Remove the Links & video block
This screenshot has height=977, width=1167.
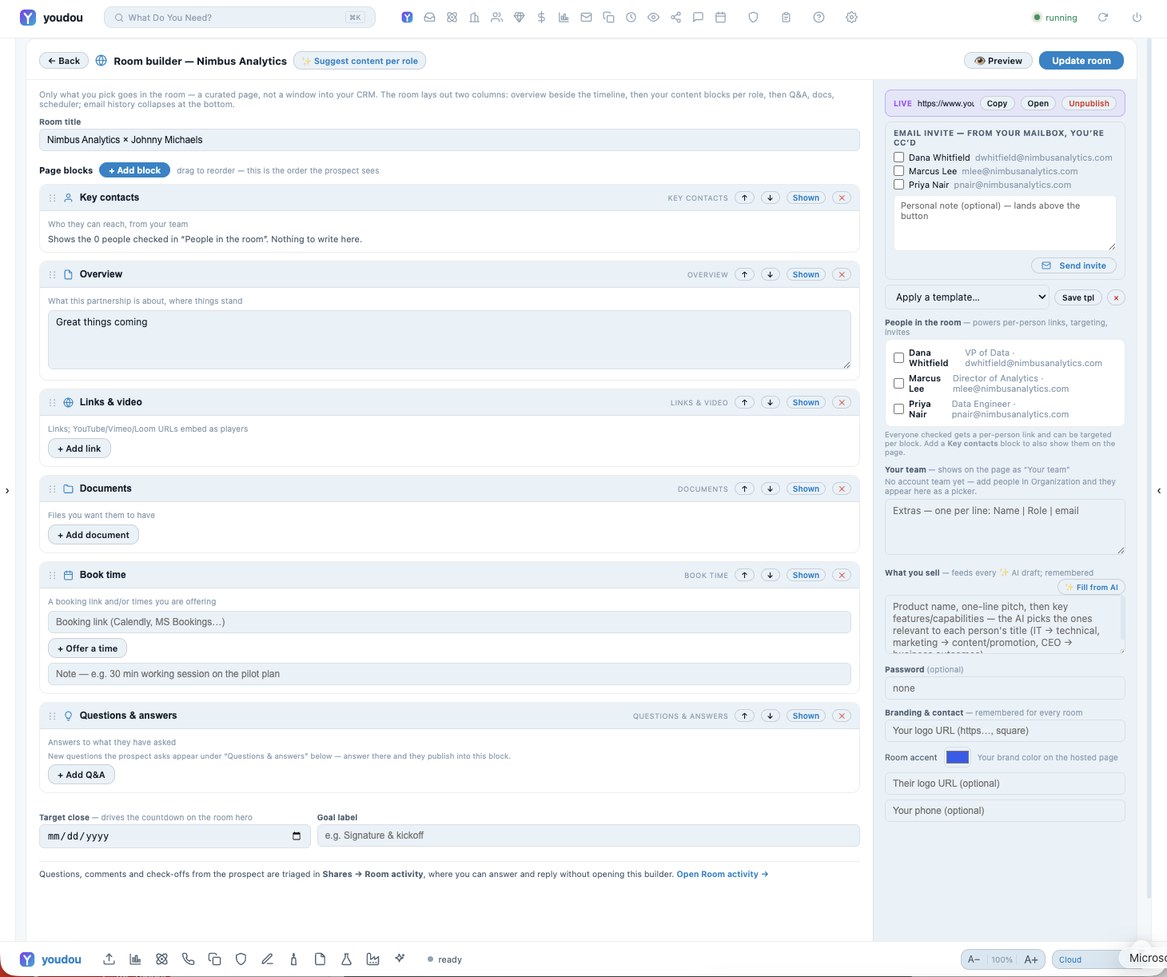point(842,402)
